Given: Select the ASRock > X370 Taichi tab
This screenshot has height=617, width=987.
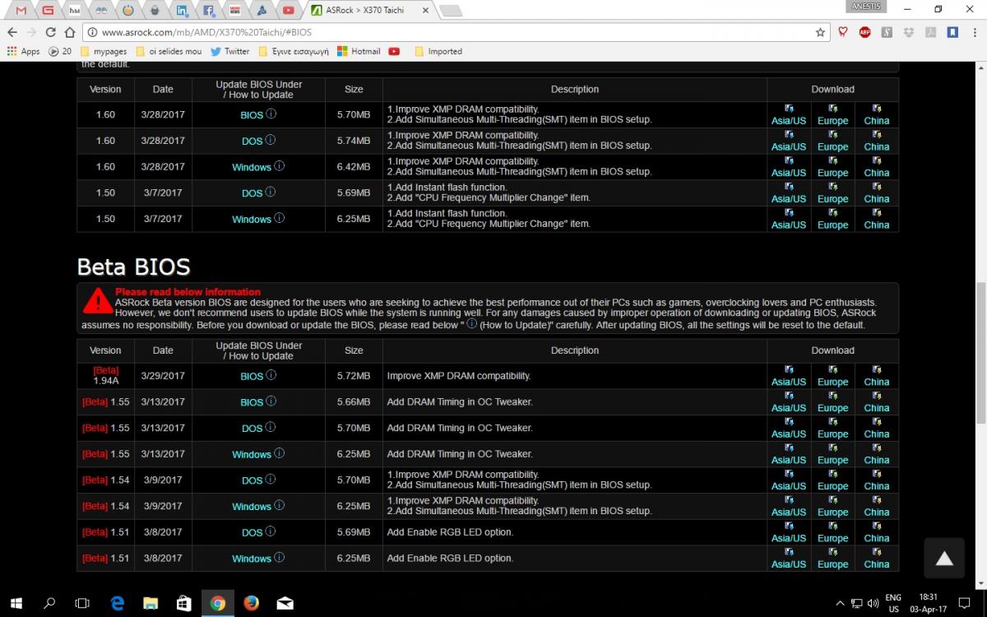Looking at the screenshot, I should click(x=368, y=10).
